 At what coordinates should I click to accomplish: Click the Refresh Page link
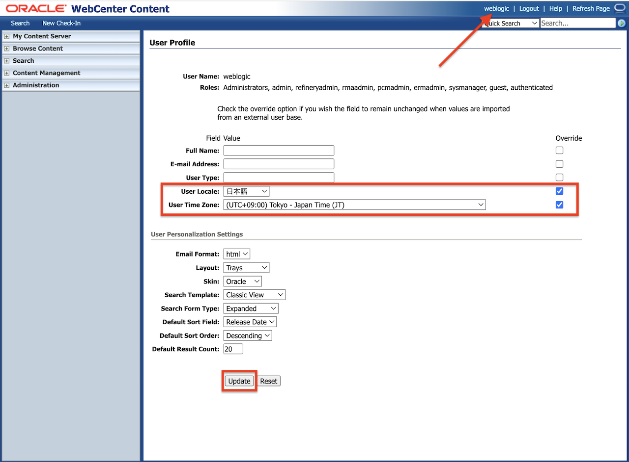point(591,8)
